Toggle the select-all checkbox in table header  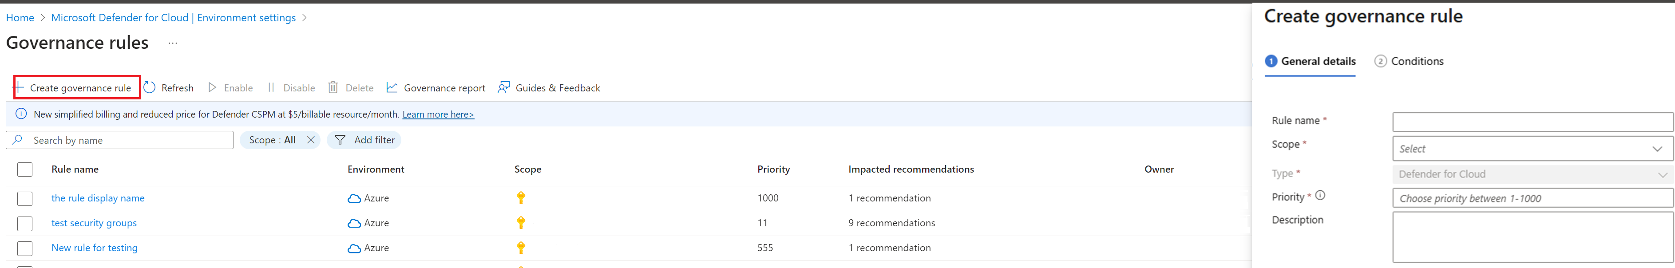click(x=25, y=170)
